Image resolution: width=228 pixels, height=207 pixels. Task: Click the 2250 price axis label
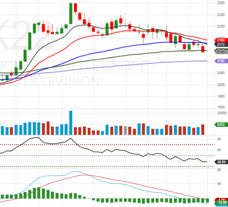221,26
